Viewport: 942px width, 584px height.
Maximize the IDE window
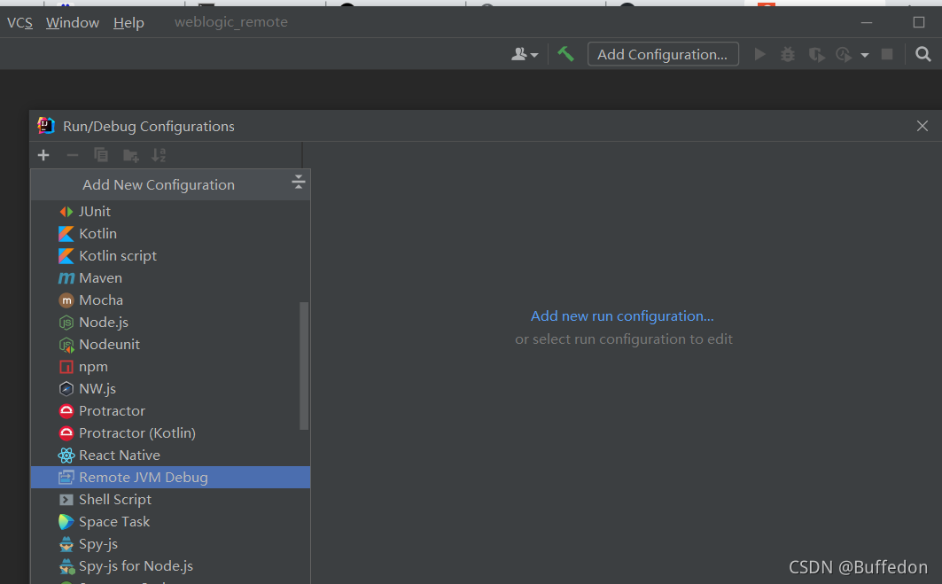coord(919,22)
